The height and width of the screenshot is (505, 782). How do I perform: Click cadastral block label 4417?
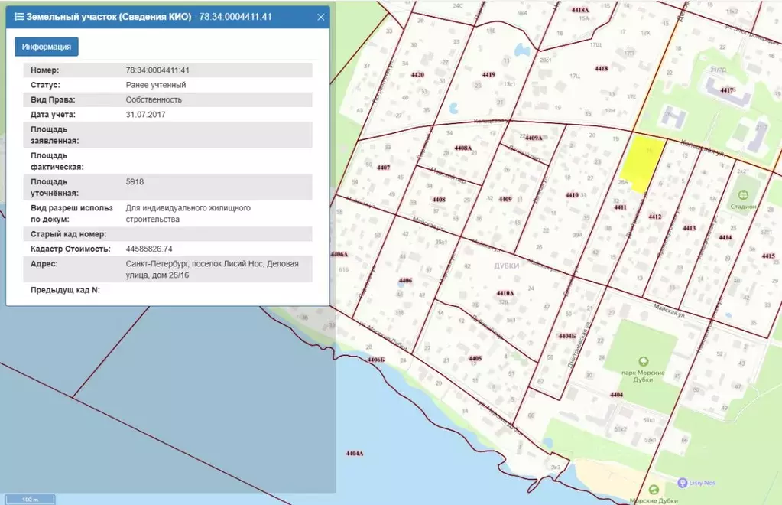[727, 90]
